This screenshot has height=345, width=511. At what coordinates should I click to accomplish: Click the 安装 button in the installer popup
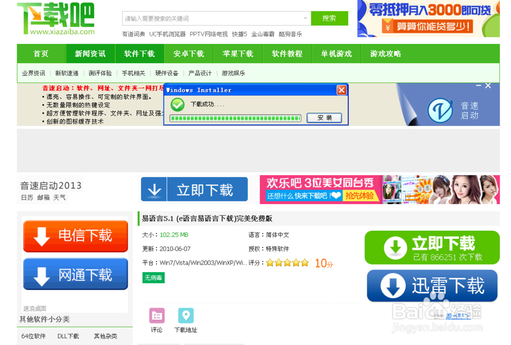tap(324, 118)
